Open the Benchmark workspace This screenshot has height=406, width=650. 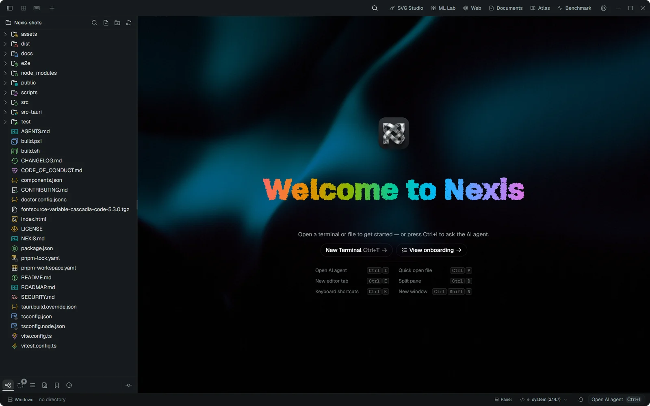tap(574, 8)
